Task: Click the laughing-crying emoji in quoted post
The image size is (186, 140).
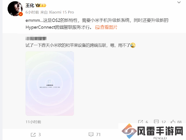Action: 133,45
